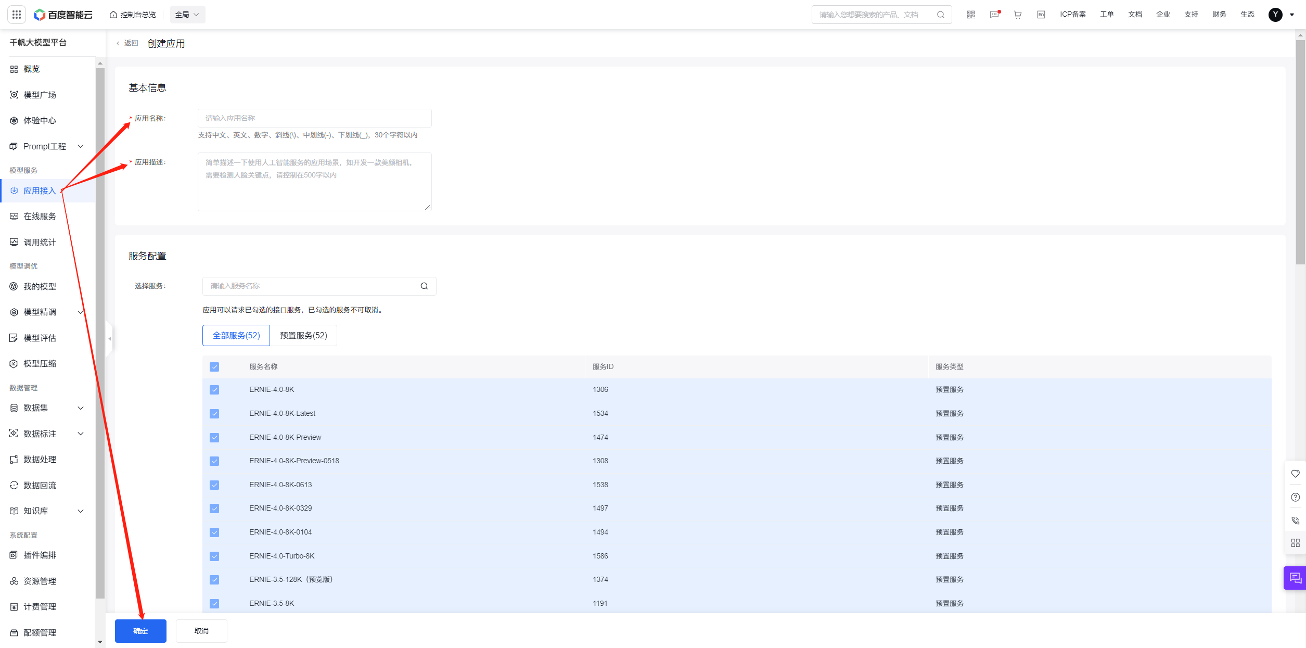Image resolution: width=1306 pixels, height=648 pixels.
Task: Expand the 模型精调 submenu
Action: (81, 312)
